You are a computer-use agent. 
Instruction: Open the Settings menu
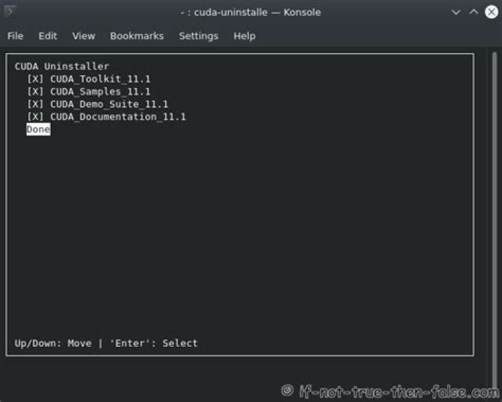[199, 36]
